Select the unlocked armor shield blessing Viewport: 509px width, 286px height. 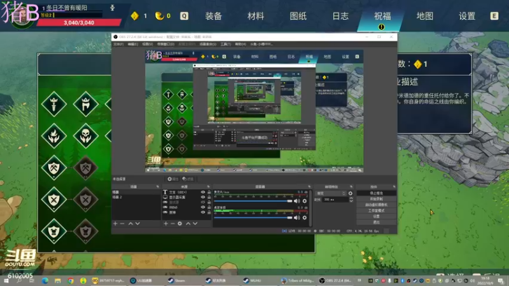(x=54, y=231)
